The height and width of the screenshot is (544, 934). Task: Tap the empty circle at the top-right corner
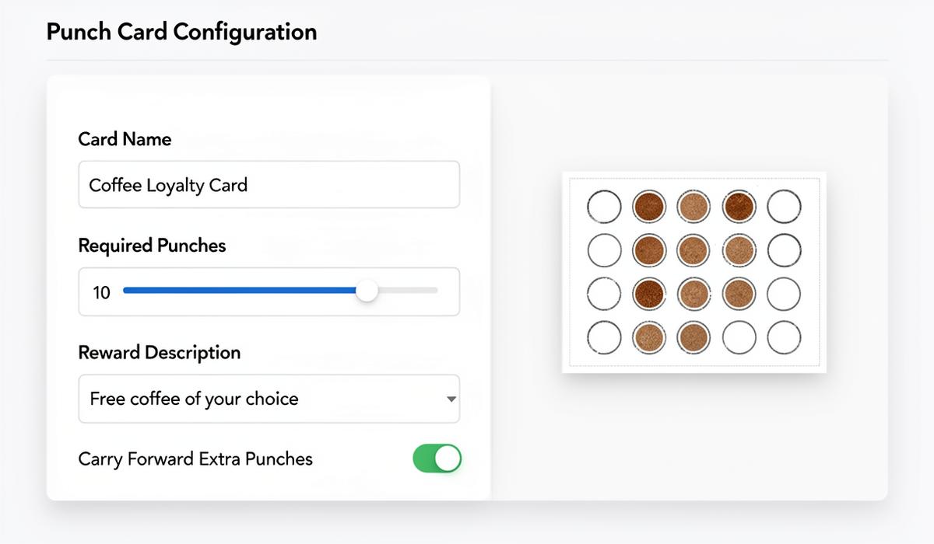point(784,206)
